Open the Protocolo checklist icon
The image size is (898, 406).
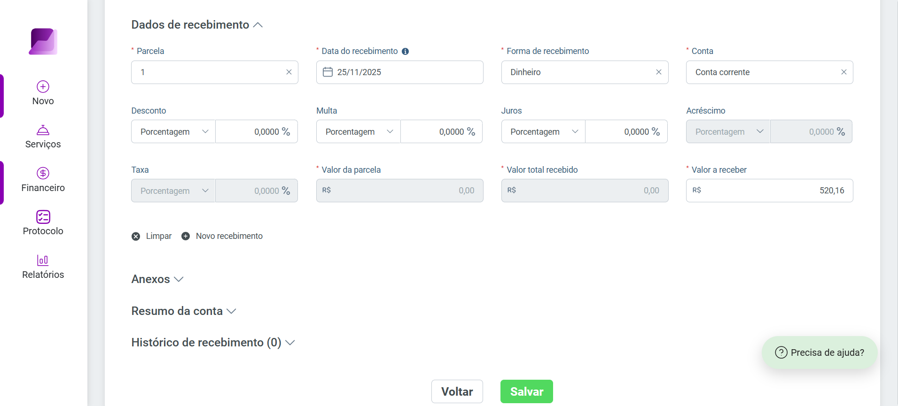(43, 217)
